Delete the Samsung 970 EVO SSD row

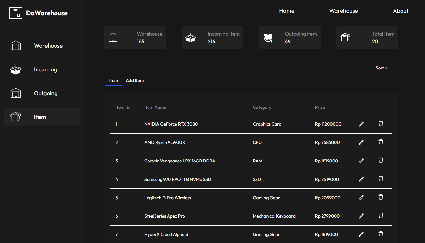(381, 179)
